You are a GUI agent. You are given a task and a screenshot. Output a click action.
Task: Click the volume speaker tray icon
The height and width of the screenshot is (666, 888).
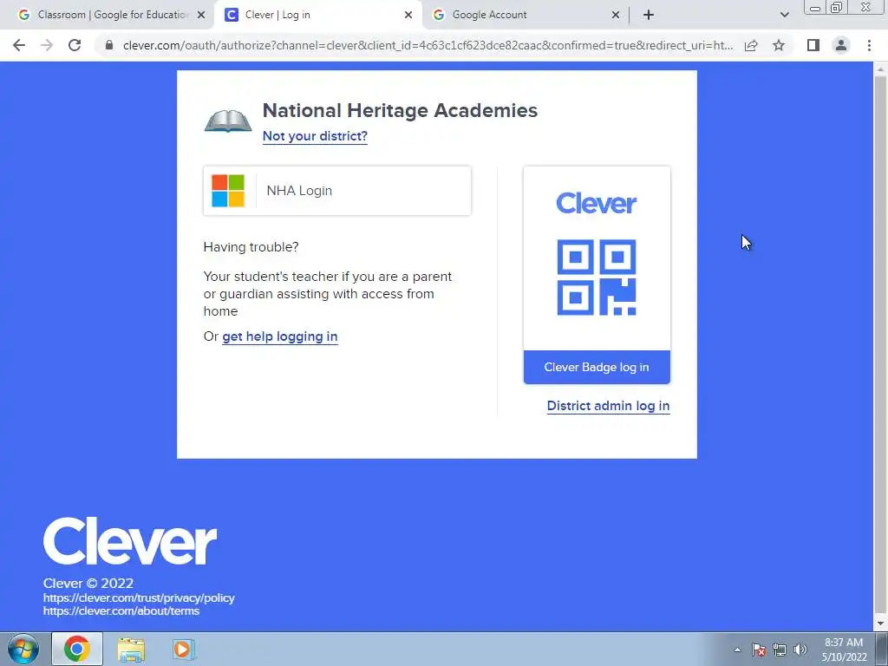click(x=800, y=650)
